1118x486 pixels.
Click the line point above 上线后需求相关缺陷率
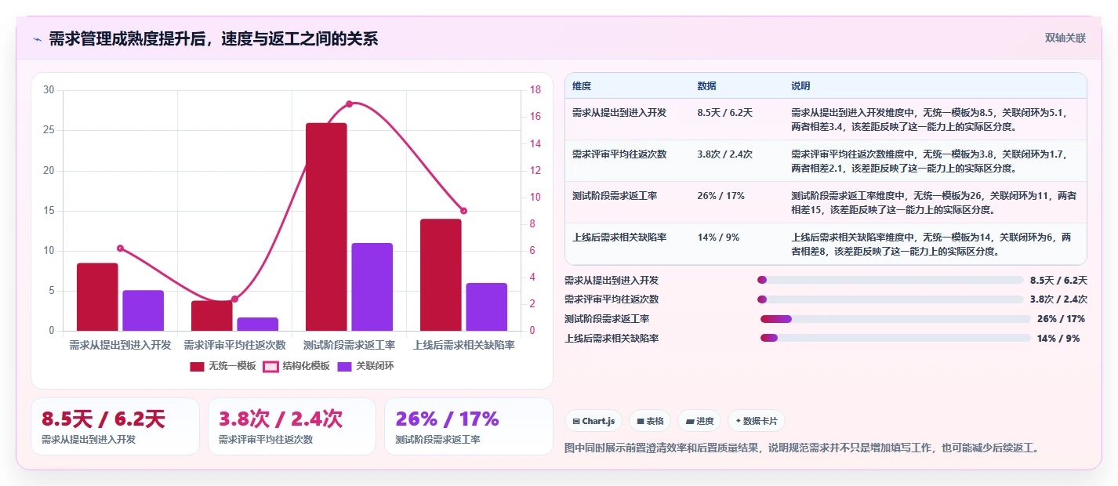(x=463, y=211)
